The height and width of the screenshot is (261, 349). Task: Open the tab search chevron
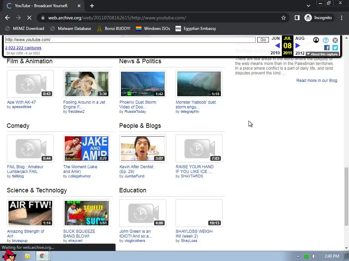click(x=308, y=6)
